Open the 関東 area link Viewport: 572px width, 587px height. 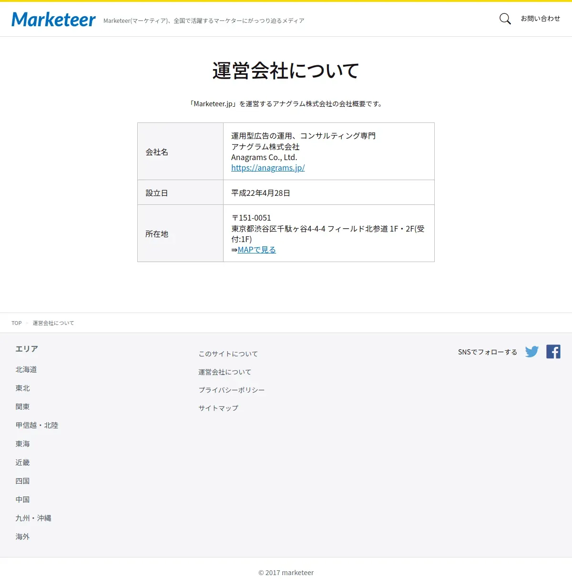tap(22, 407)
